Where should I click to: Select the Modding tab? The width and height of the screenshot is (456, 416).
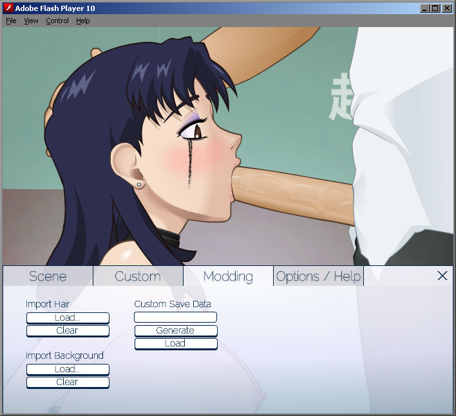(228, 276)
